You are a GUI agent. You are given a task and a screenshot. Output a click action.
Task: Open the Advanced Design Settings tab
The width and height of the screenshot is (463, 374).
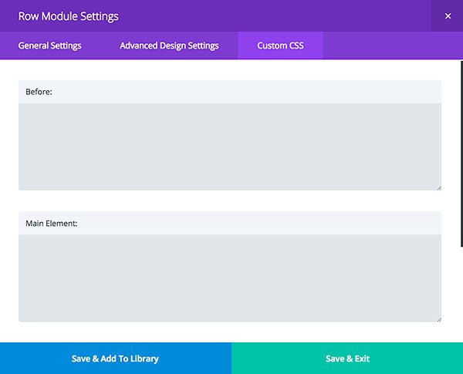coord(169,45)
